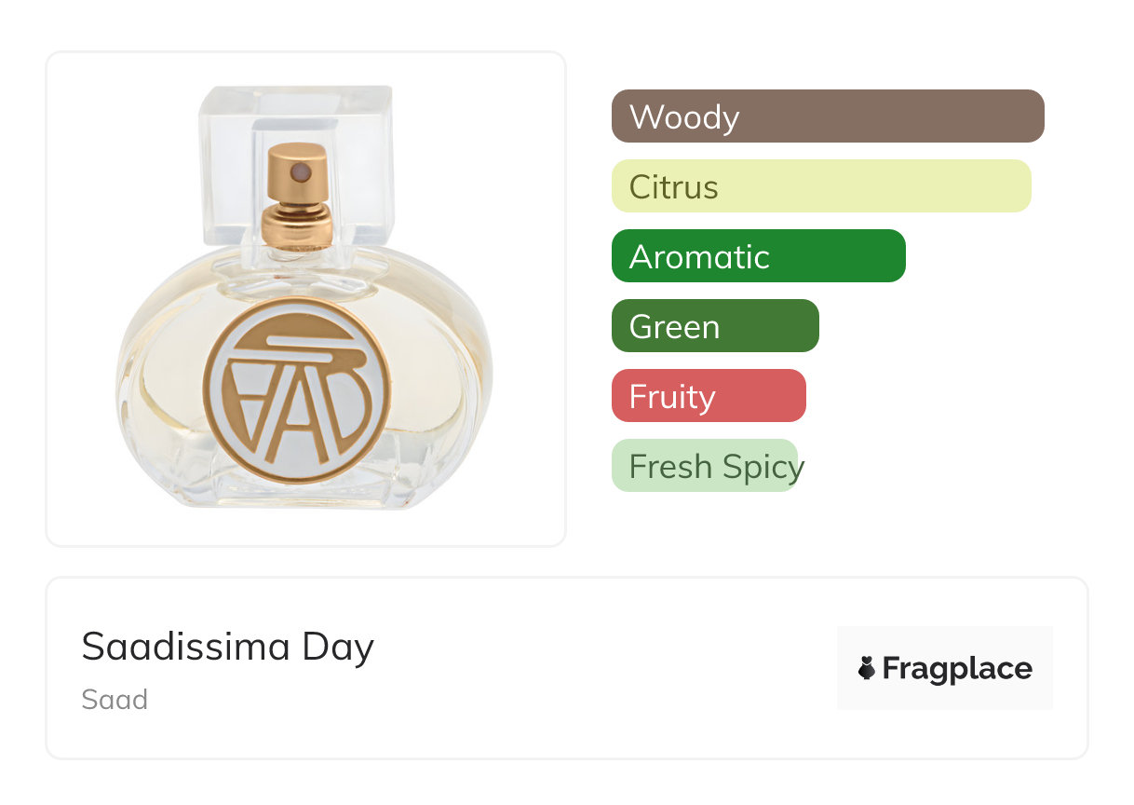Click the Fragplace bottle logo icon

[867, 668]
